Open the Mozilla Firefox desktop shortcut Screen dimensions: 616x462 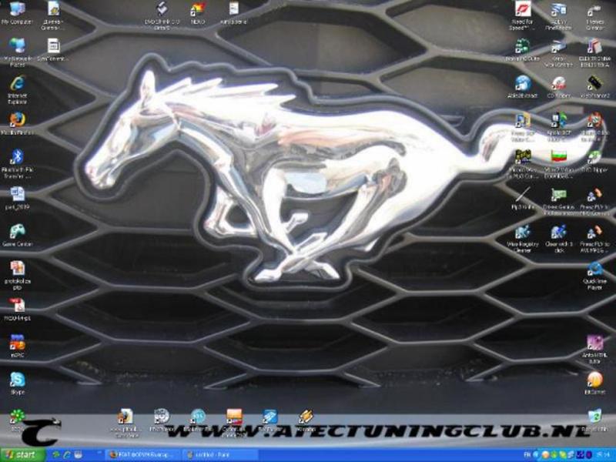16,120
